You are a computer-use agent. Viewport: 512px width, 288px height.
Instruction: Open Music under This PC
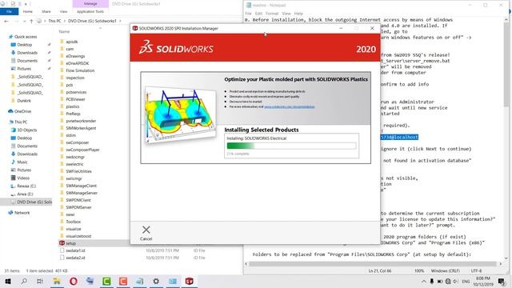click(22, 162)
